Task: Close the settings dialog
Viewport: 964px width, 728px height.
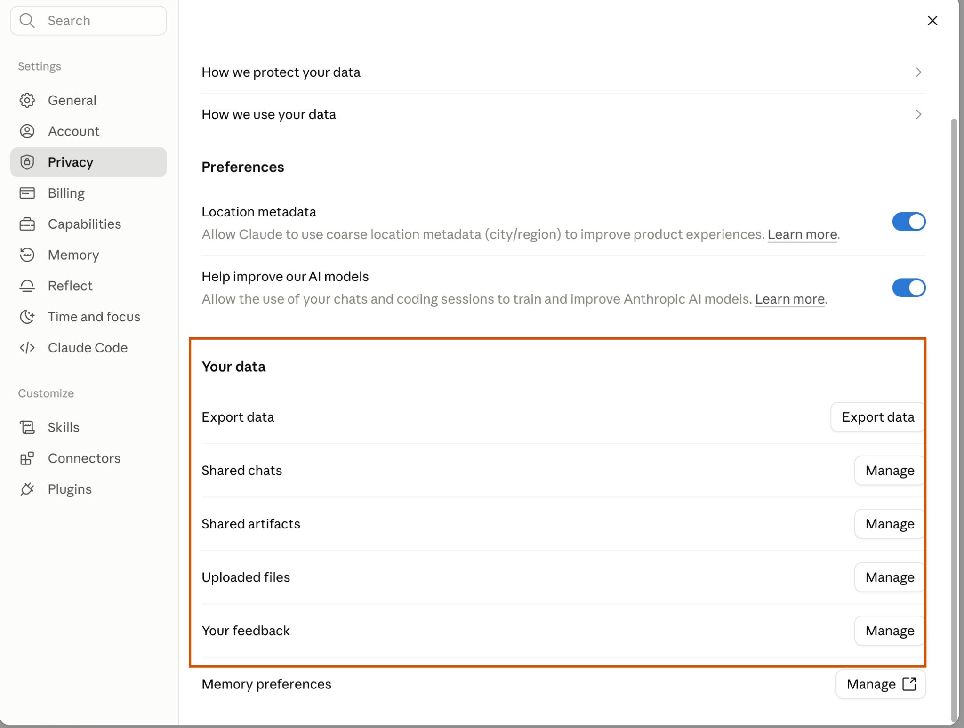Action: tap(932, 21)
